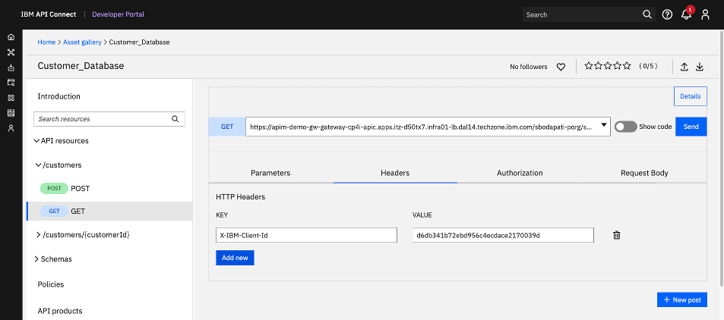Screen dimensions: 724x320
Task: Open the dashboard layout icon in sidebar
Action: point(11,113)
